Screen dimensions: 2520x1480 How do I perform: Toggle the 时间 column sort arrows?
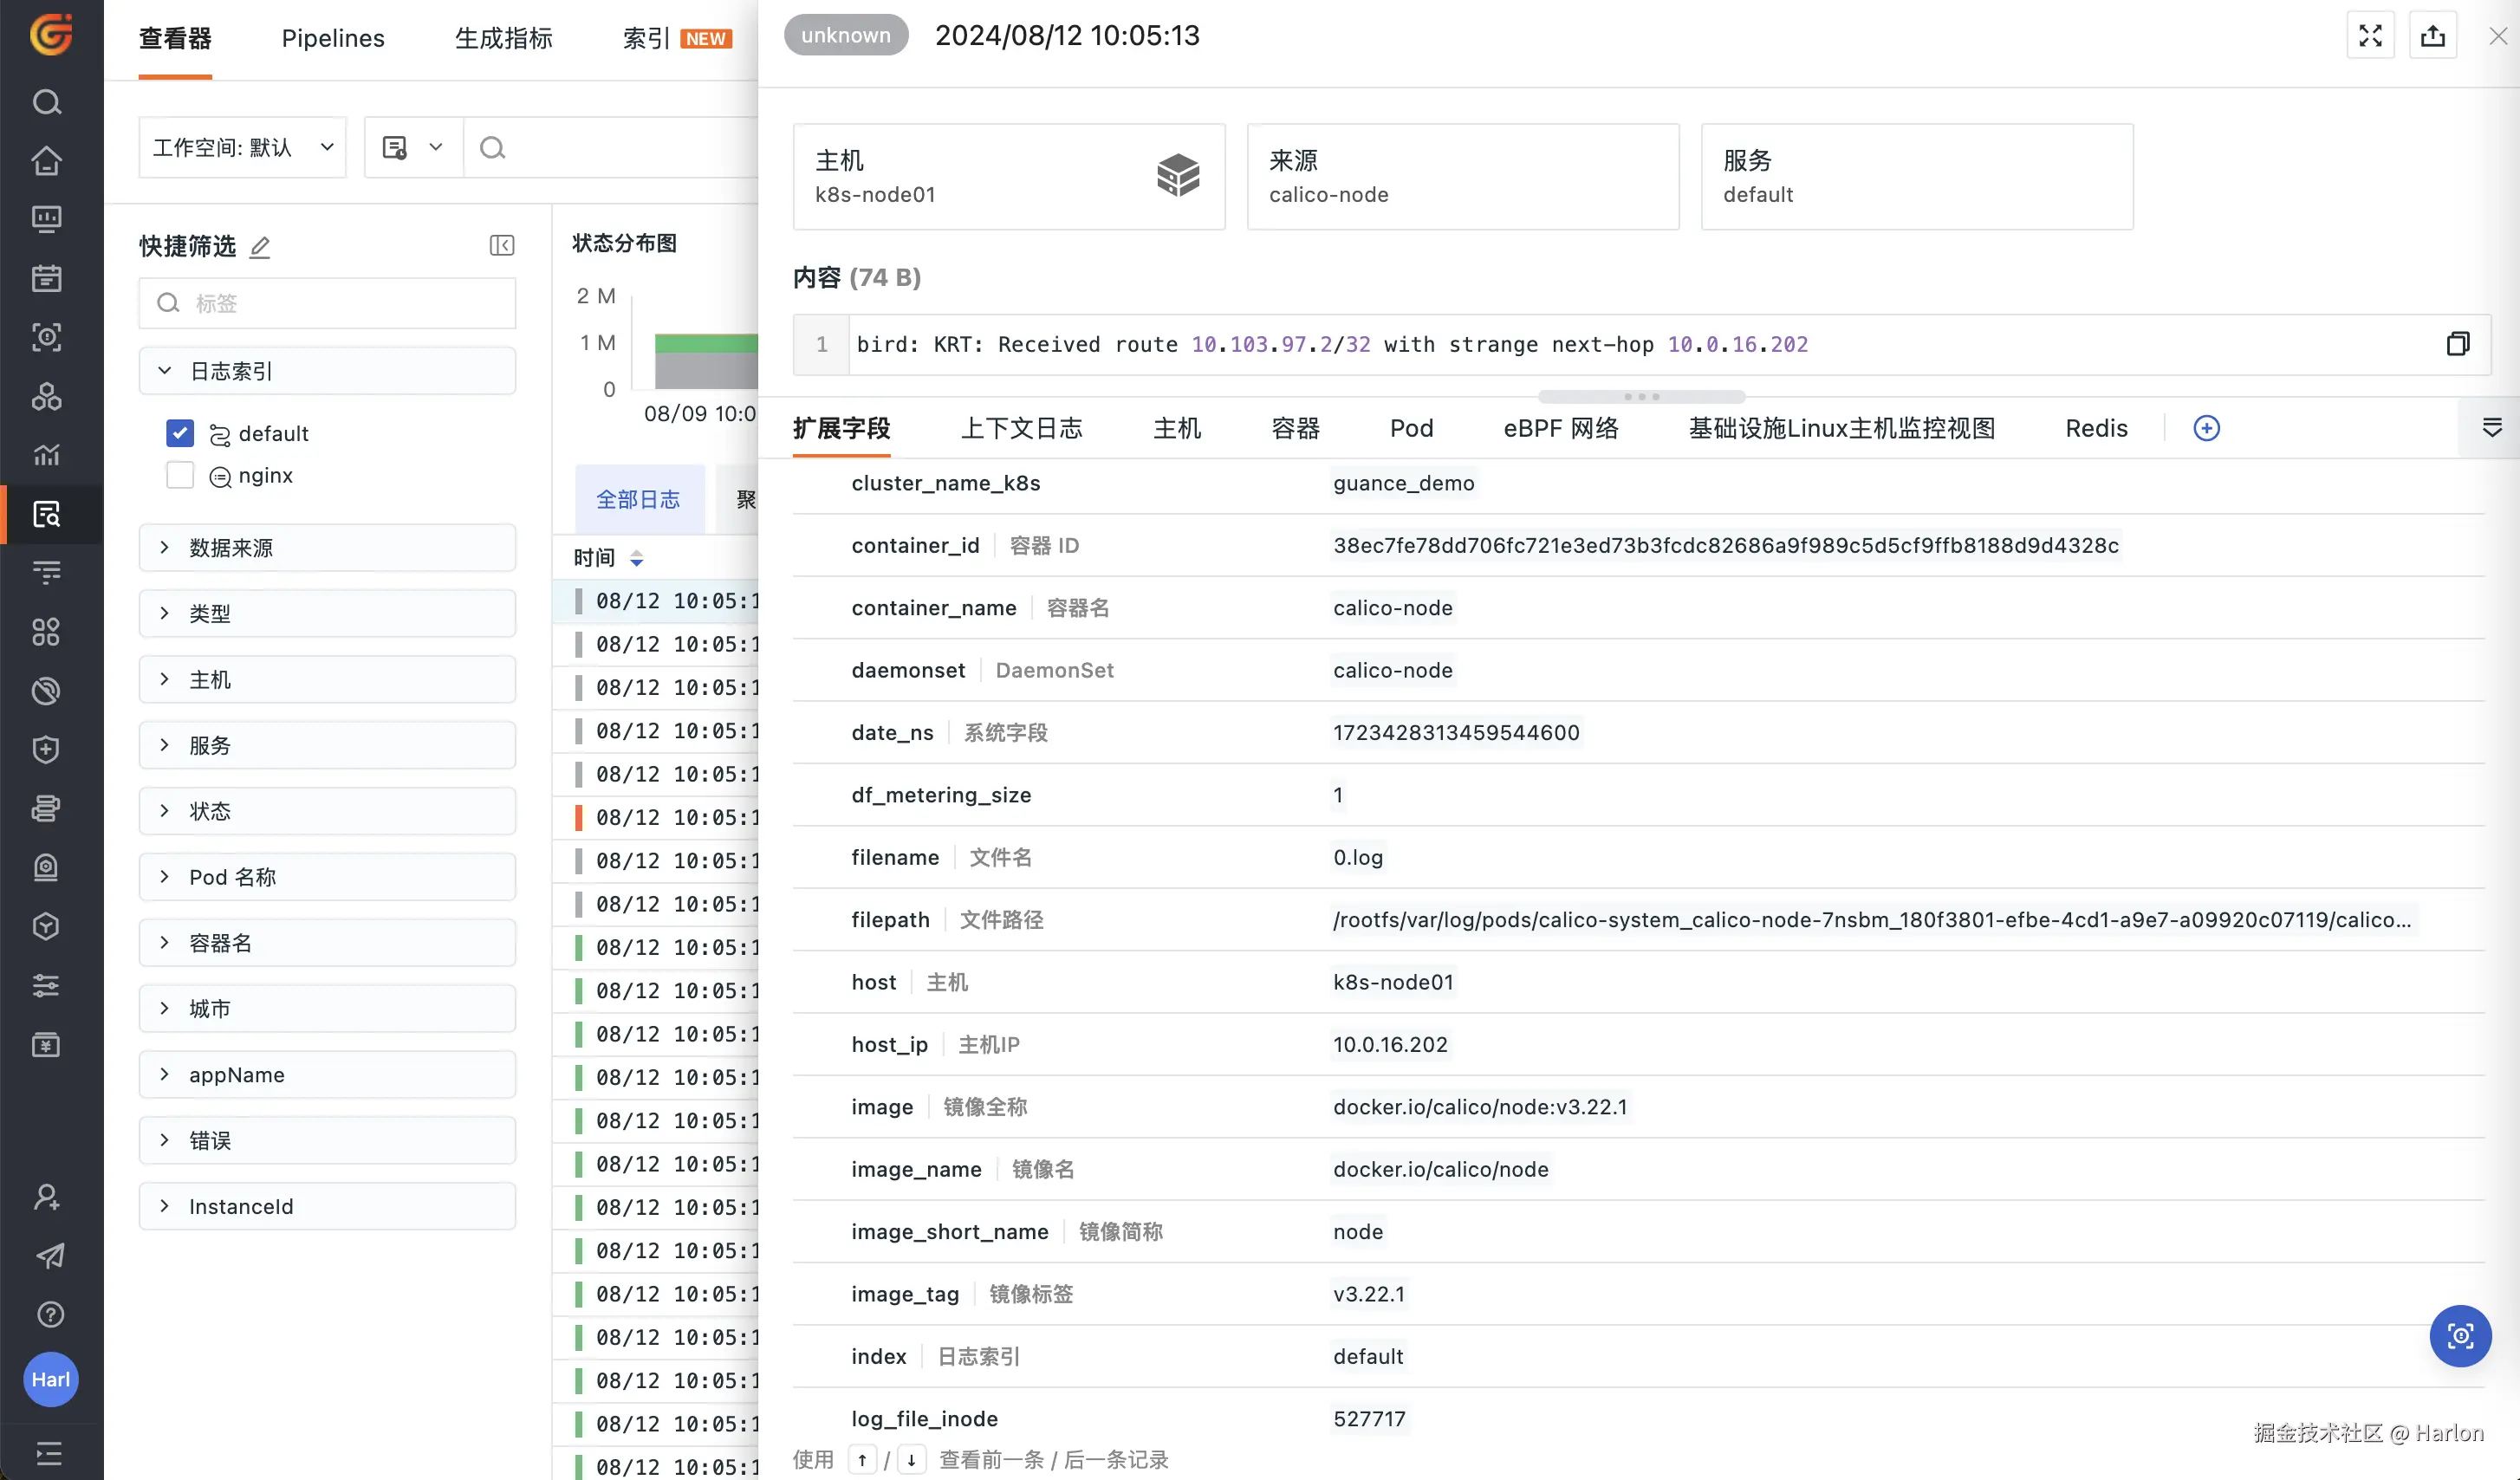pos(636,558)
